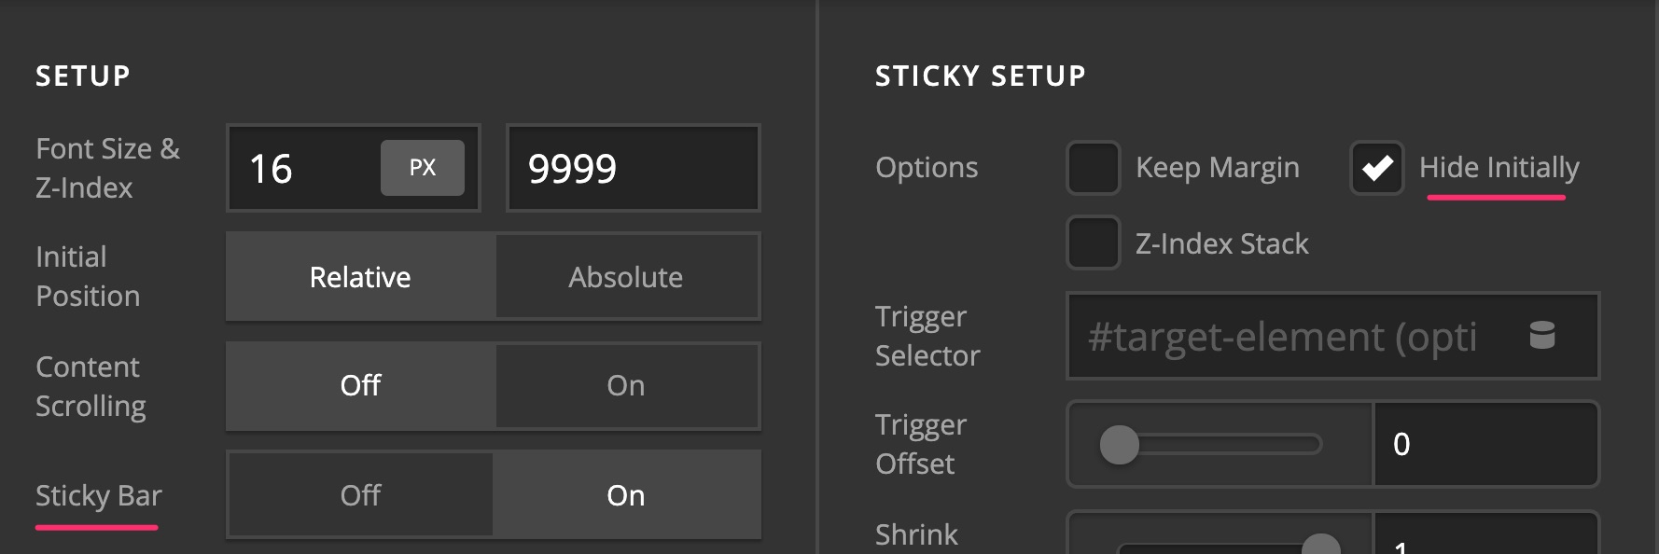Uncheck the Hide Initially checkbox

1376,168
